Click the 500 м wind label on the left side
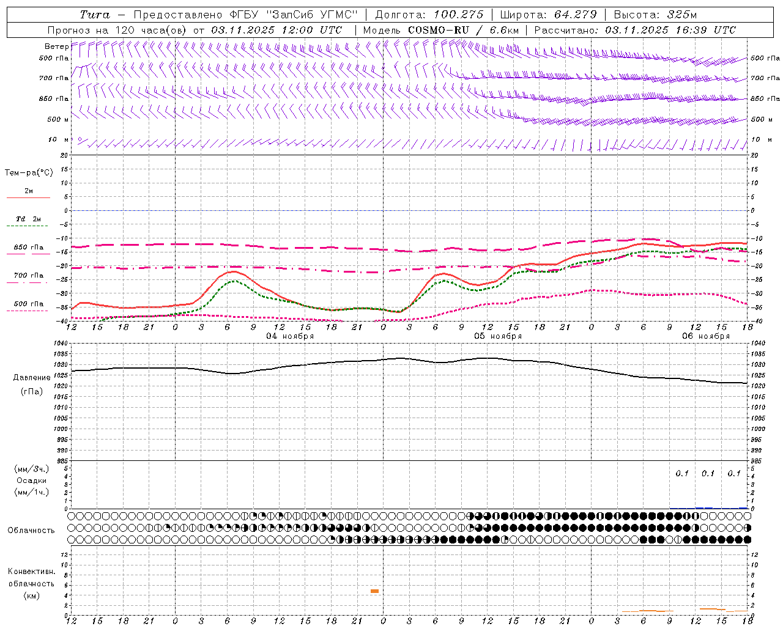Image resolution: width=783 pixels, height=626 pixels. 58,120
